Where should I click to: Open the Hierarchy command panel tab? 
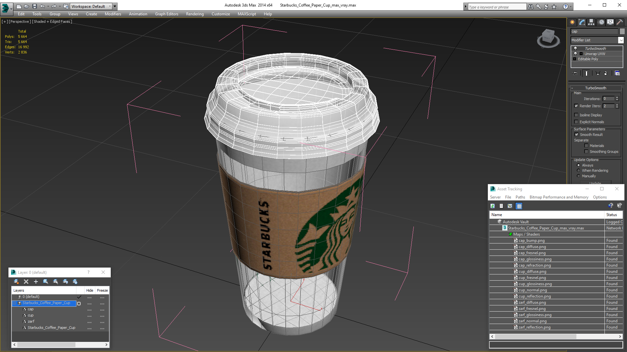(591, 22)
